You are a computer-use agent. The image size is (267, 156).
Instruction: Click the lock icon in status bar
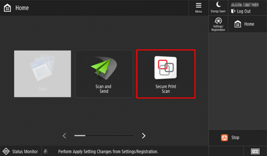45,151
